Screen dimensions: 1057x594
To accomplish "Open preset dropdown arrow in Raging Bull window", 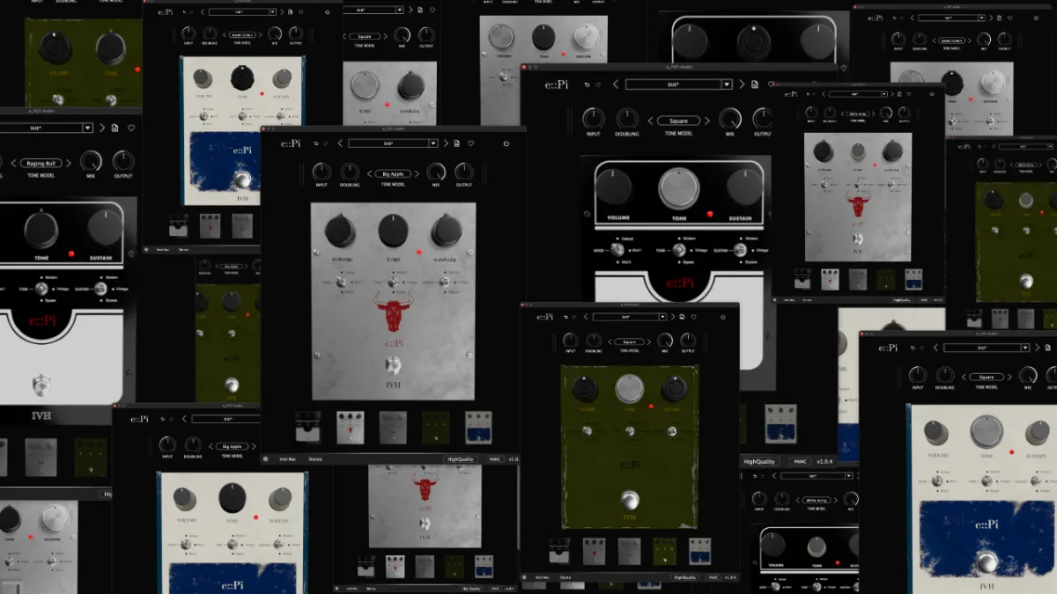I will coord(87,128).
